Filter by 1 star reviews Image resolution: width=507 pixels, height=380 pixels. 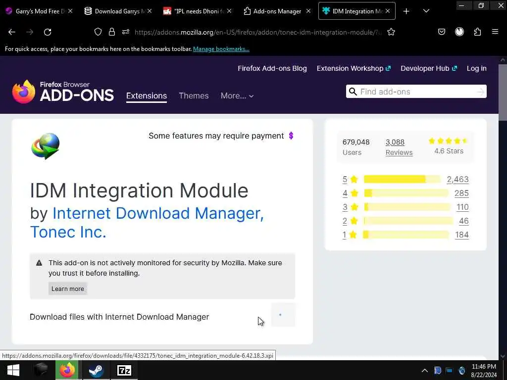coord(350,235)
